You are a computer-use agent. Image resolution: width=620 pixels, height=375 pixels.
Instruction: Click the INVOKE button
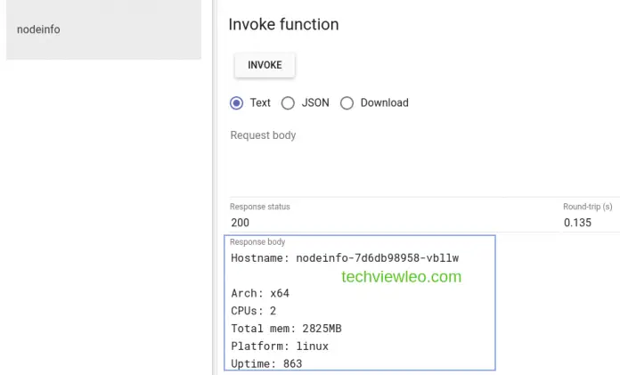(265, 65)
